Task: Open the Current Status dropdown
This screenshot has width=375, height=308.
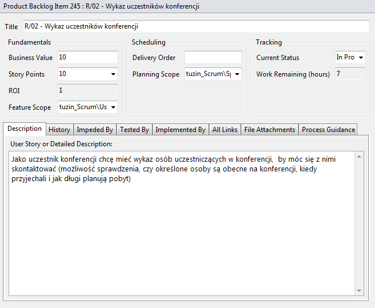Action: [361, 57]
